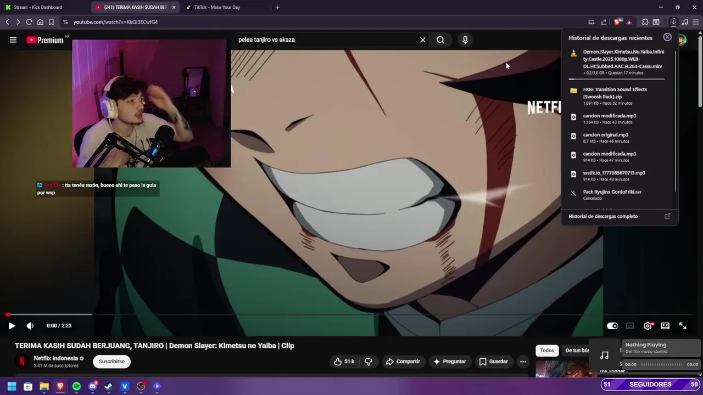The height and width of the screenshot is (395, 703).
Task: Close the recent downloads panel
Action: click(x=667, y=37)
